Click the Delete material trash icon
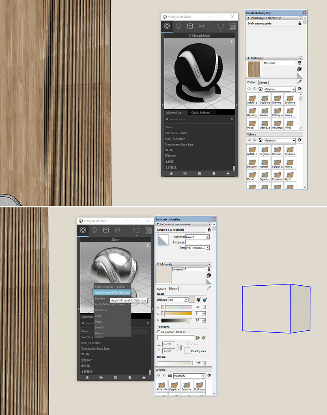This screenshot has width=327, height=415. 214,173
